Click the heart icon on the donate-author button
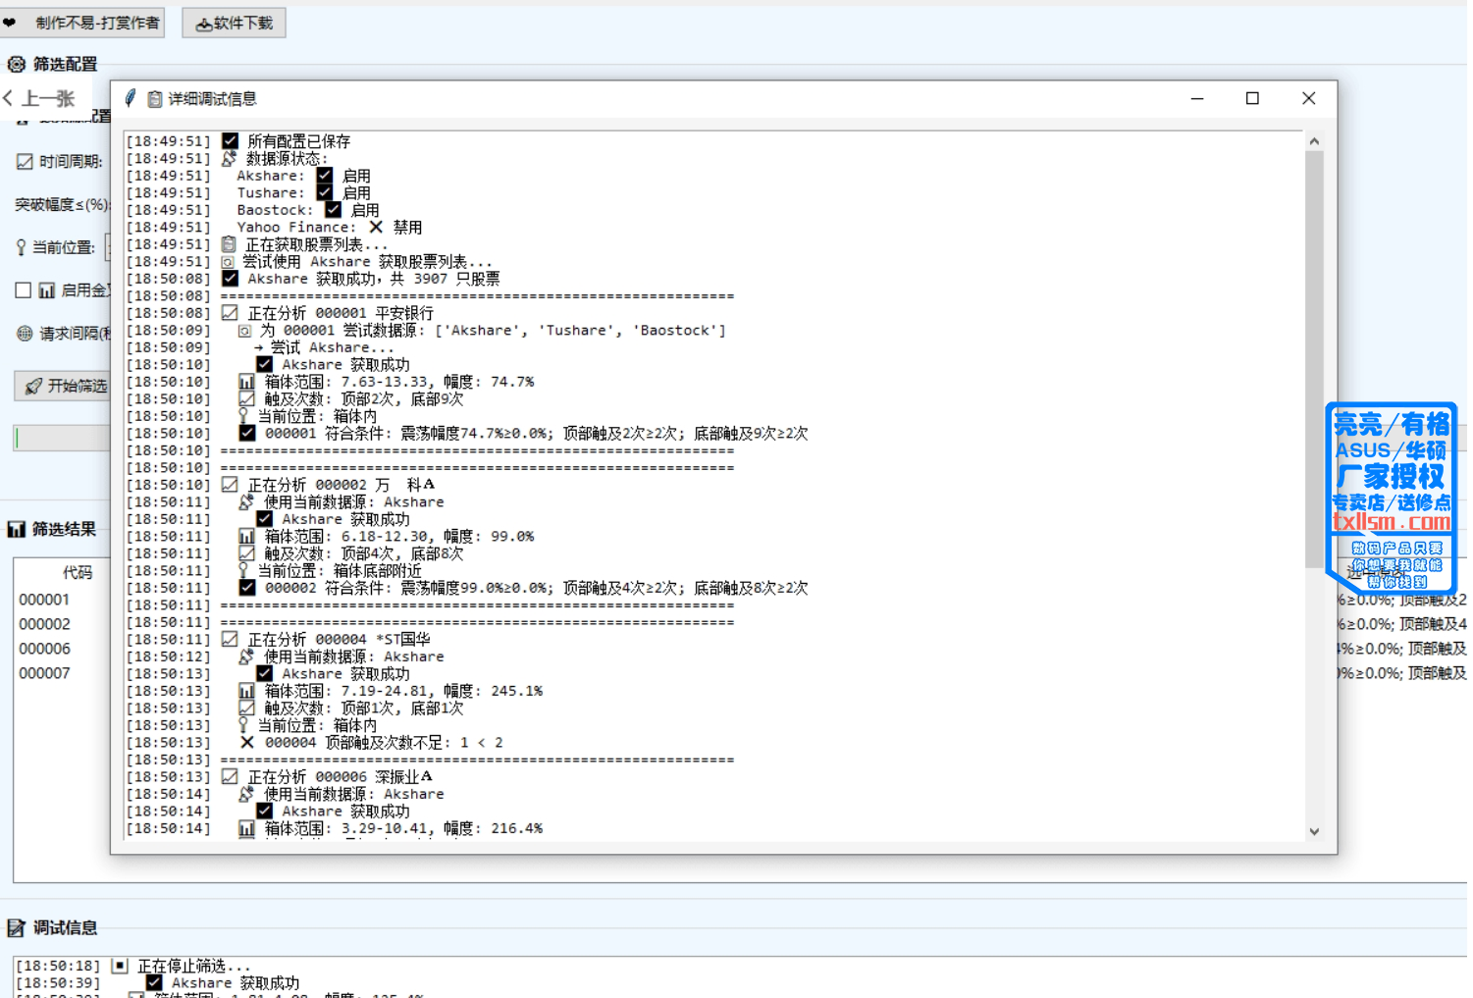This screenshot has width=1473, height=998. pyautogui.click(x=11, y=23)
